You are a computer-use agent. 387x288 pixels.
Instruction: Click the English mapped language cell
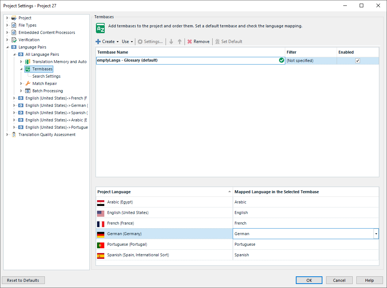(306, 213)
